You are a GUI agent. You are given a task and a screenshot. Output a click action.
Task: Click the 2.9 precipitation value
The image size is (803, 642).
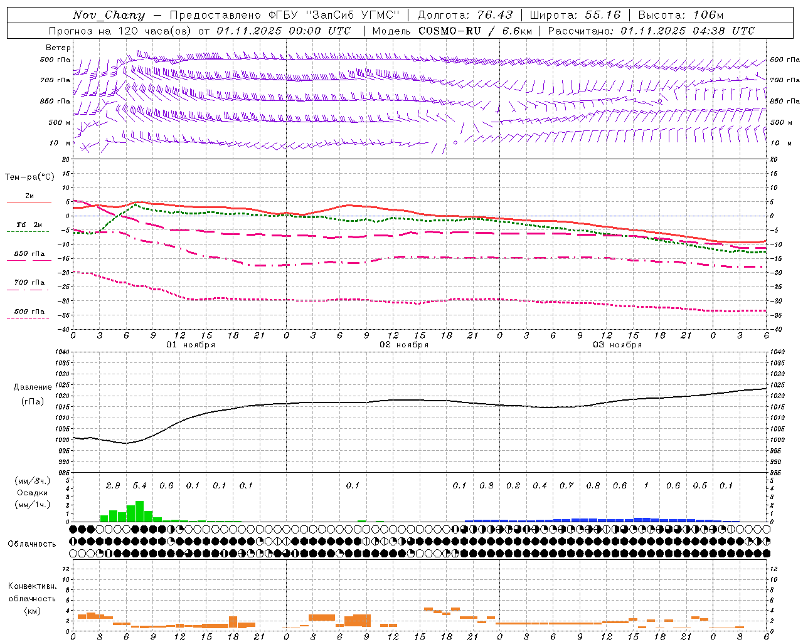click(113, 486)
